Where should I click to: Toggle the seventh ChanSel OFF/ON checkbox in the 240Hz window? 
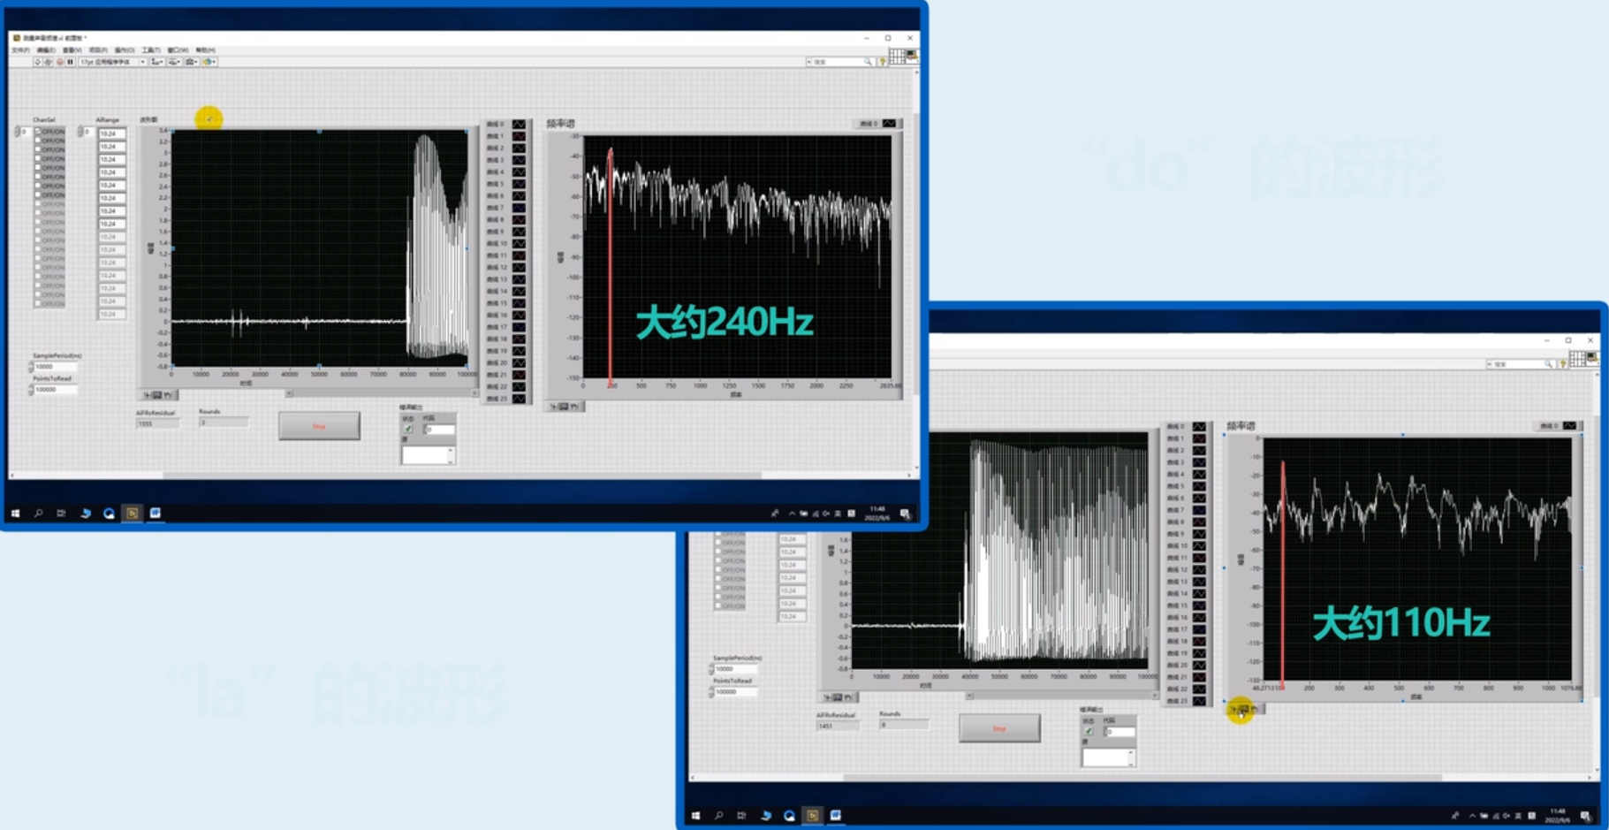point(39,186)
